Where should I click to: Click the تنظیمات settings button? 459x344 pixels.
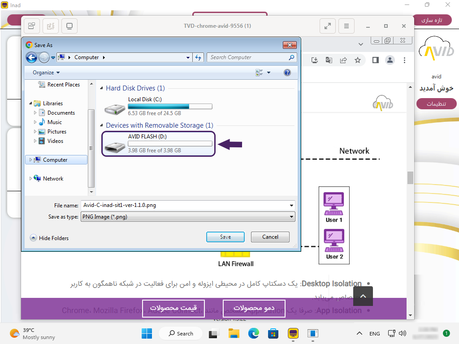[436, 104]
